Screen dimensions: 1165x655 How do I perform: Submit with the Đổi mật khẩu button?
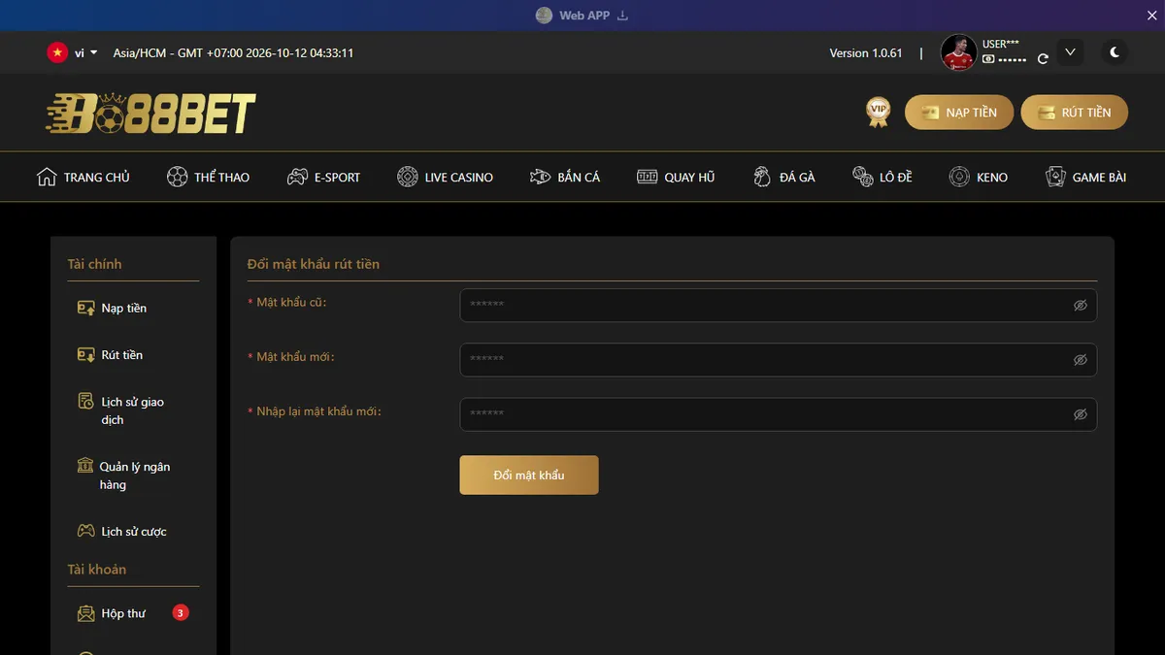[529, 475]
